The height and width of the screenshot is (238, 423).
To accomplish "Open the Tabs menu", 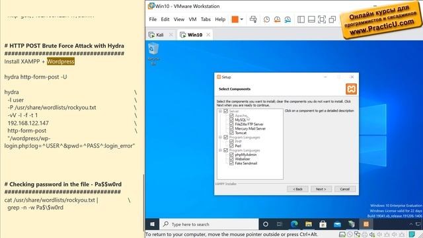I will pyautogui.click(x=206, y=19).
